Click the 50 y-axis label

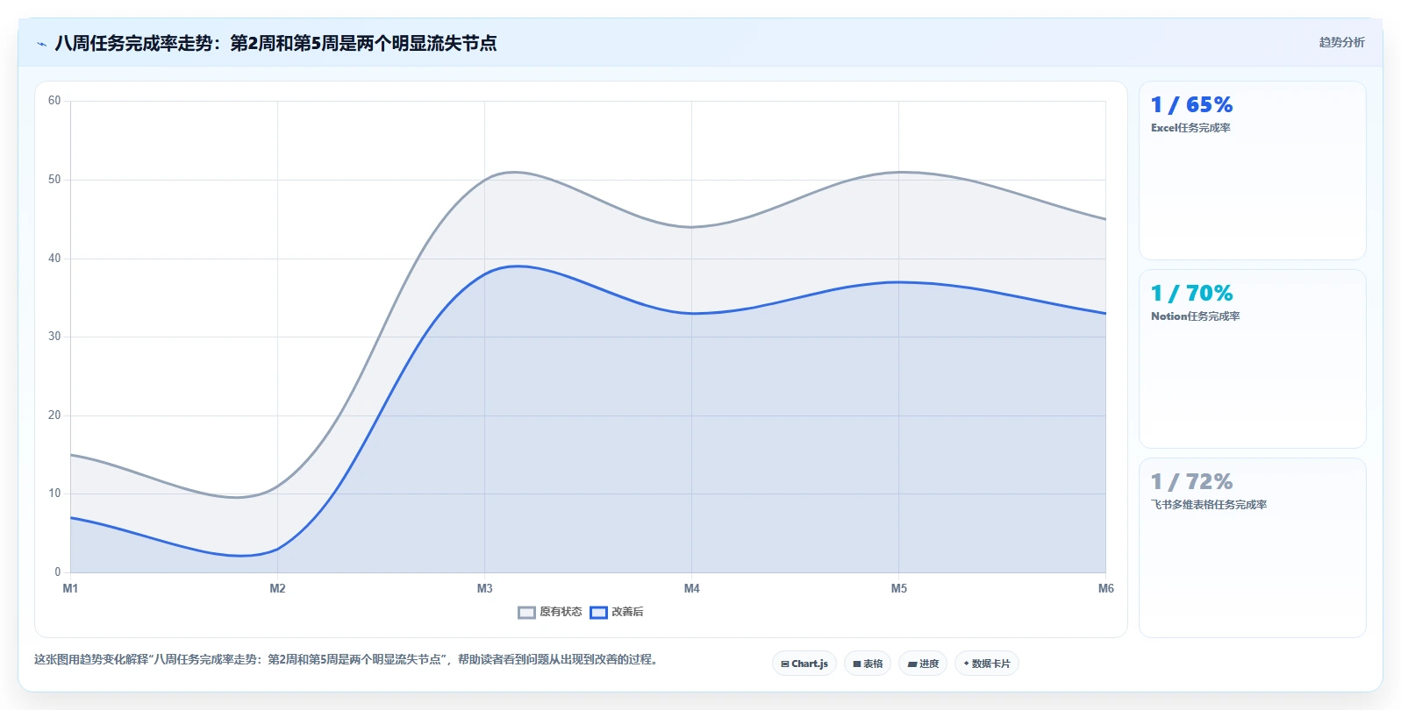[x=54, y=180]
